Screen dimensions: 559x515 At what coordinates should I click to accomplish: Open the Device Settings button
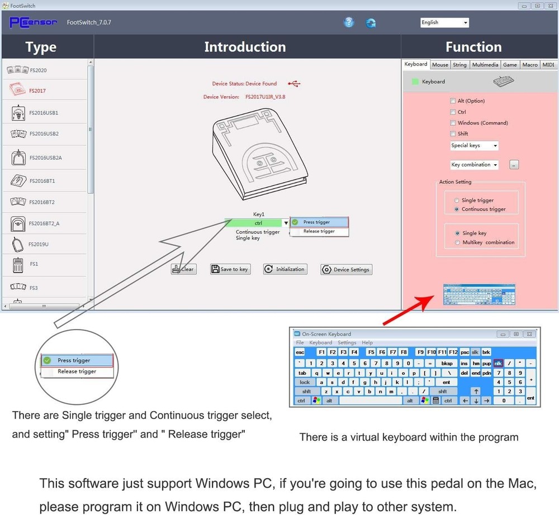click(x=346, y=270)
